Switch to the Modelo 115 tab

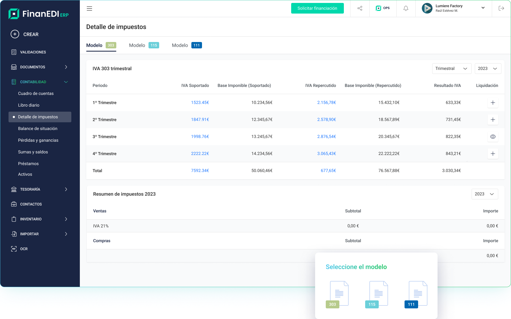click(144, 45)
